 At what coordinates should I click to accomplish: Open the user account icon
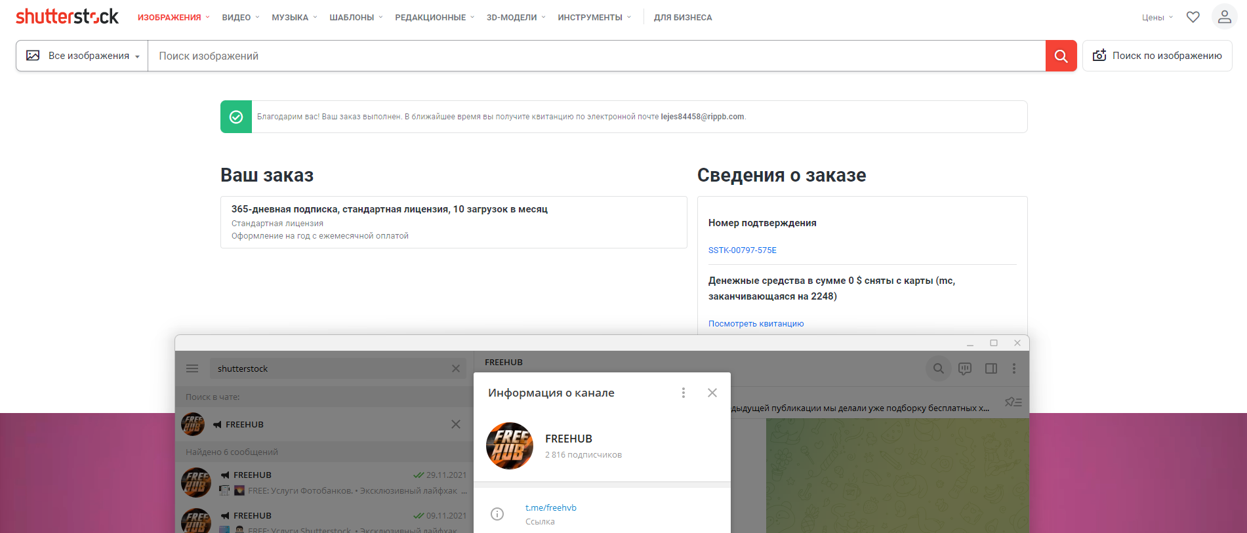[x=1224, y=17]
